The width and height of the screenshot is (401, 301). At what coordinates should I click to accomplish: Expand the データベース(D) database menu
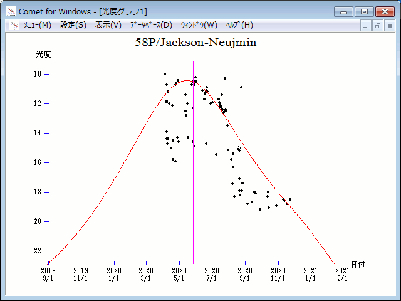[150, 25]
